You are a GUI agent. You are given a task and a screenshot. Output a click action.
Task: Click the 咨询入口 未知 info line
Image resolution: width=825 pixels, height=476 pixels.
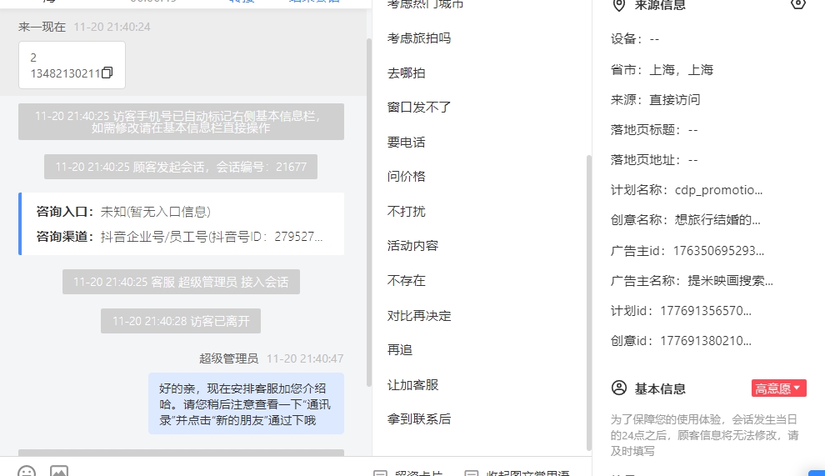pyautogui.click(x=123, y=212)
